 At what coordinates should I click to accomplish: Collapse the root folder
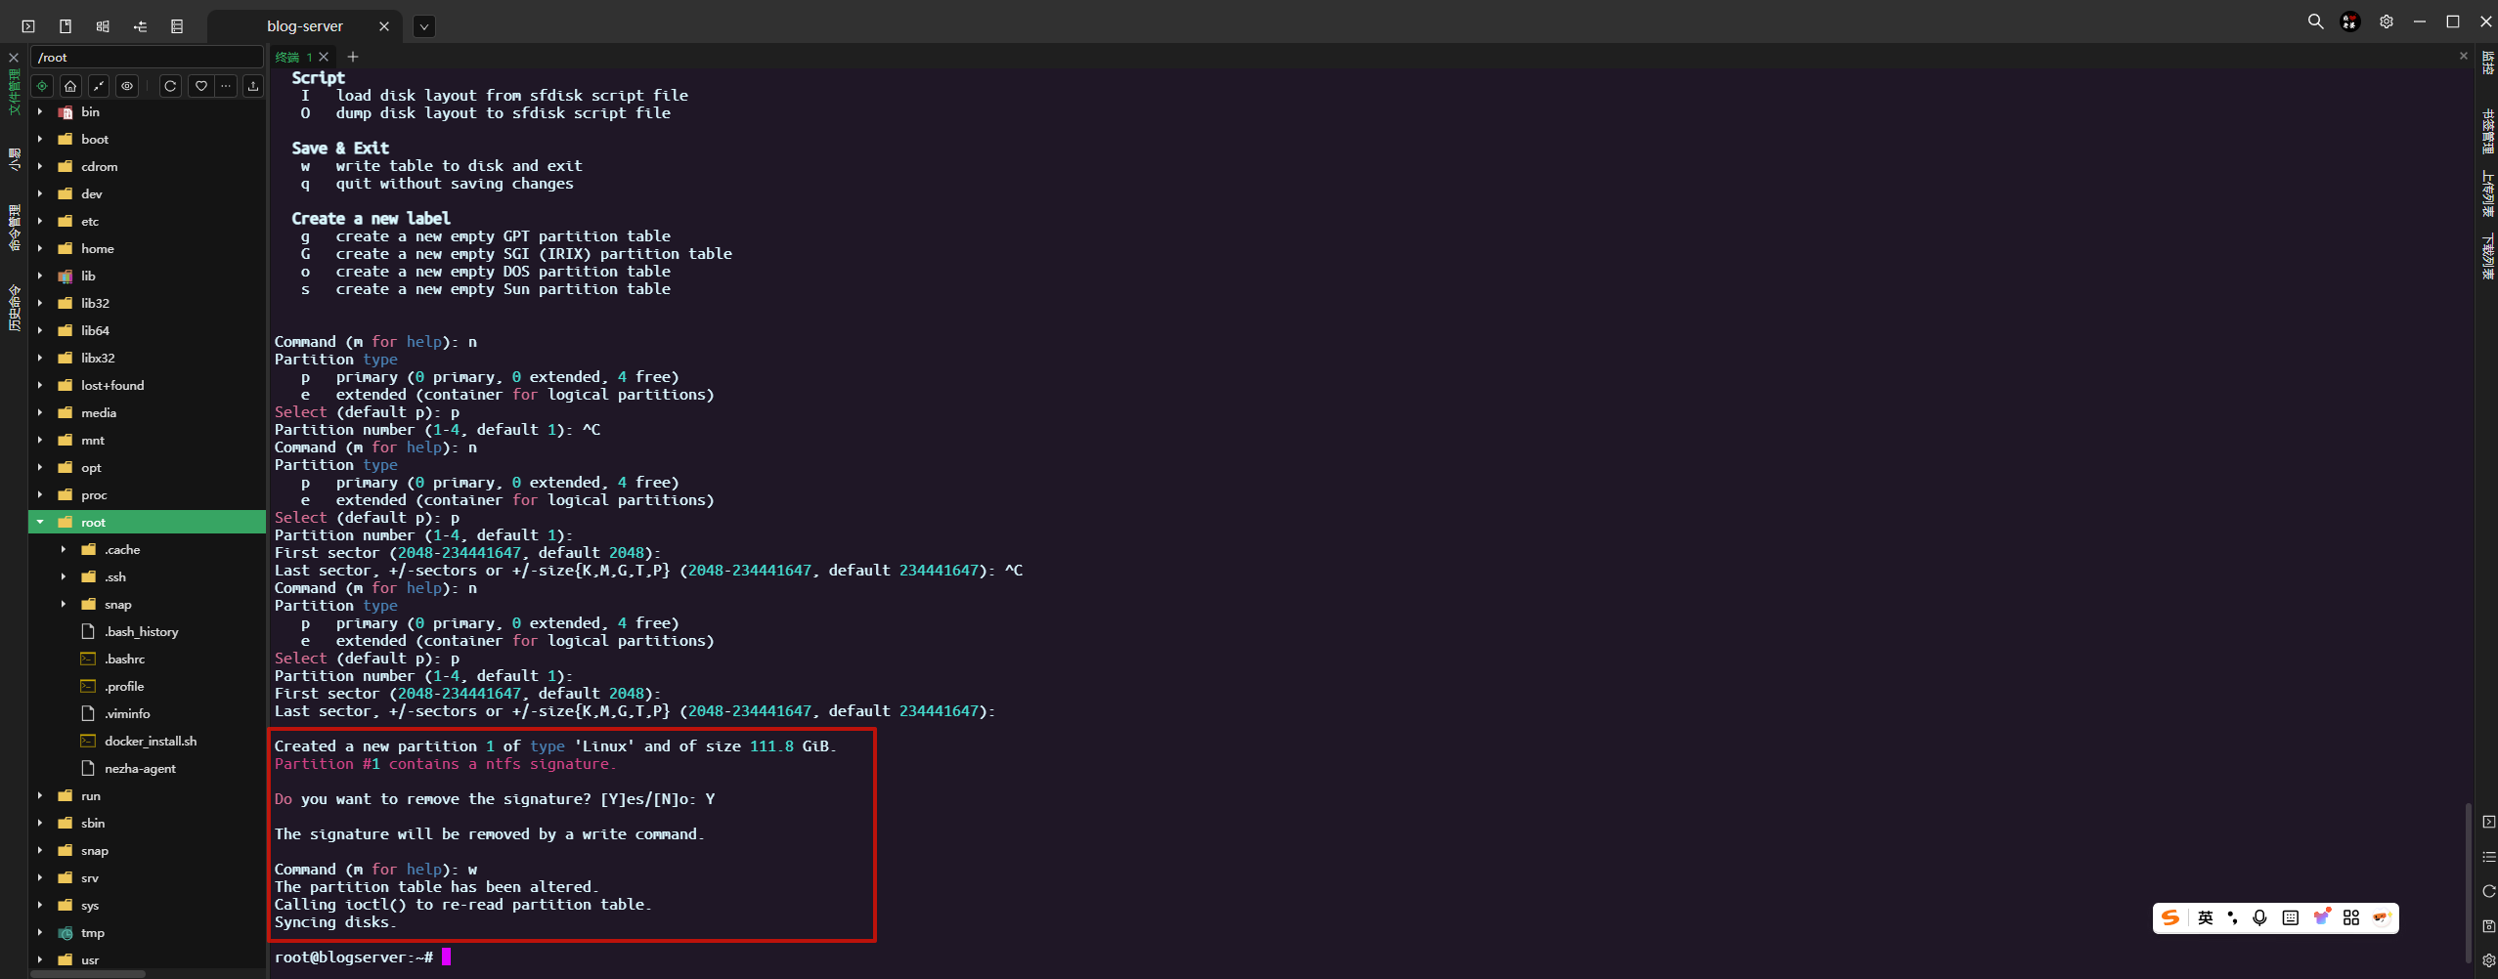click(40, 523)
